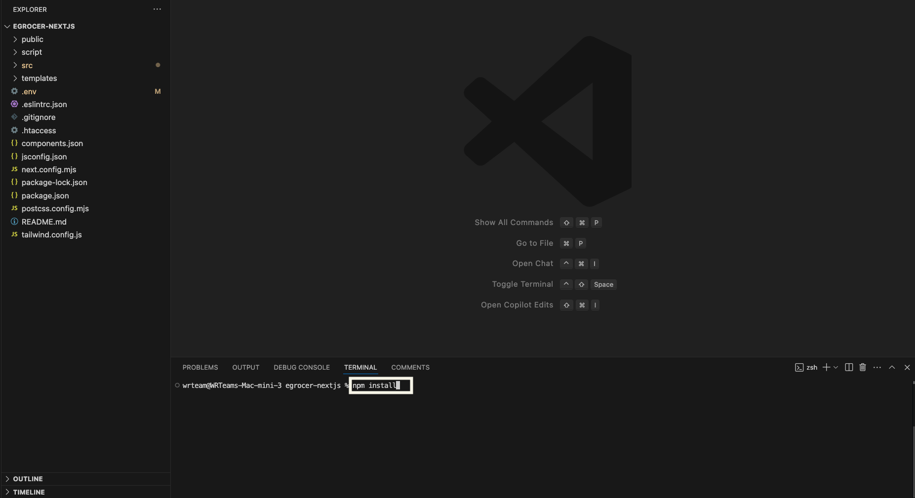Viewport: 915px width, 498px height.
Task: Expand the TIMELINE section
Action: pyautogui.click(x=25, y=492)
